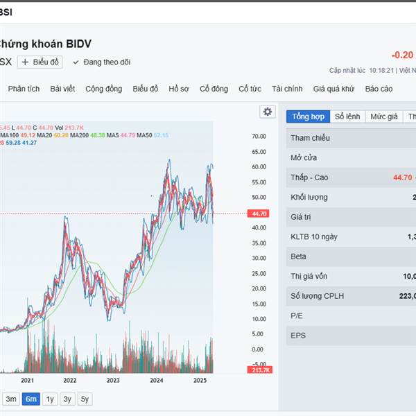
Task: Switch chart to 5y range
Action: point(85,399)
